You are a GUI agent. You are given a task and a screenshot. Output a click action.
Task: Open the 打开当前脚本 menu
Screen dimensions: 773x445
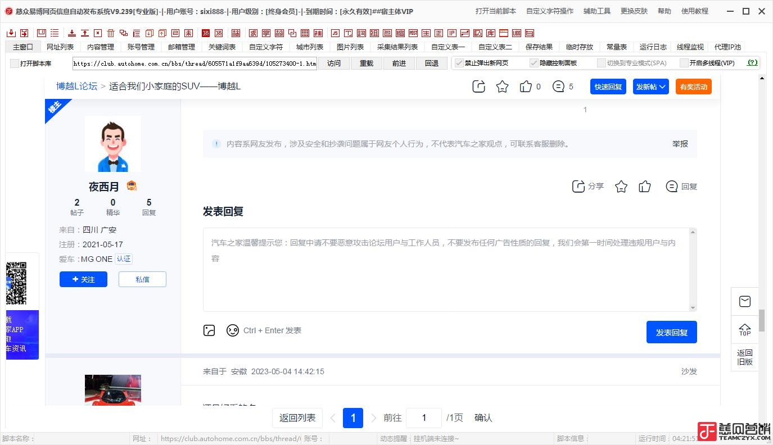pos(496,11)
